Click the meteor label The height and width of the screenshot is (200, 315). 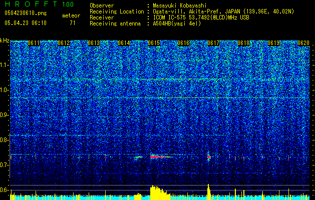71,15
